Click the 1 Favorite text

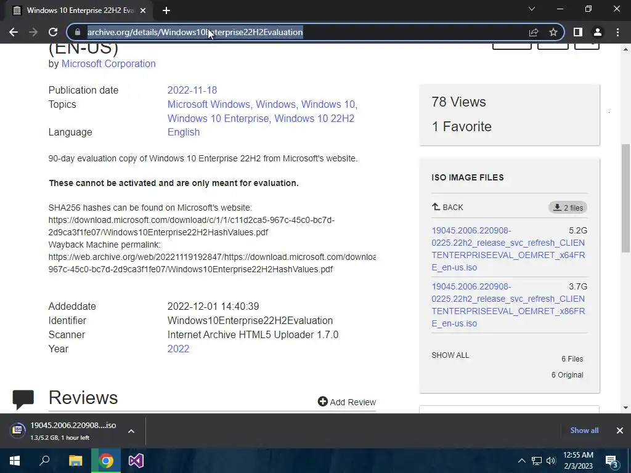[462, 127]
